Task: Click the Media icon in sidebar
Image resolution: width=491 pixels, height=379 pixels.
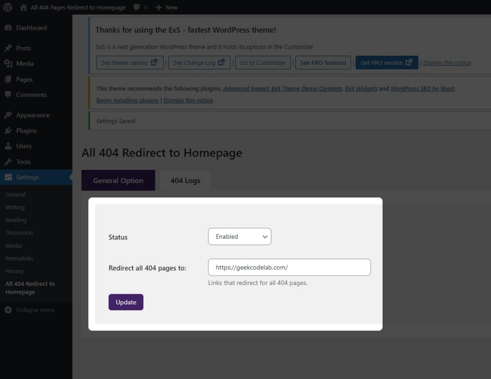Action: 8,64
